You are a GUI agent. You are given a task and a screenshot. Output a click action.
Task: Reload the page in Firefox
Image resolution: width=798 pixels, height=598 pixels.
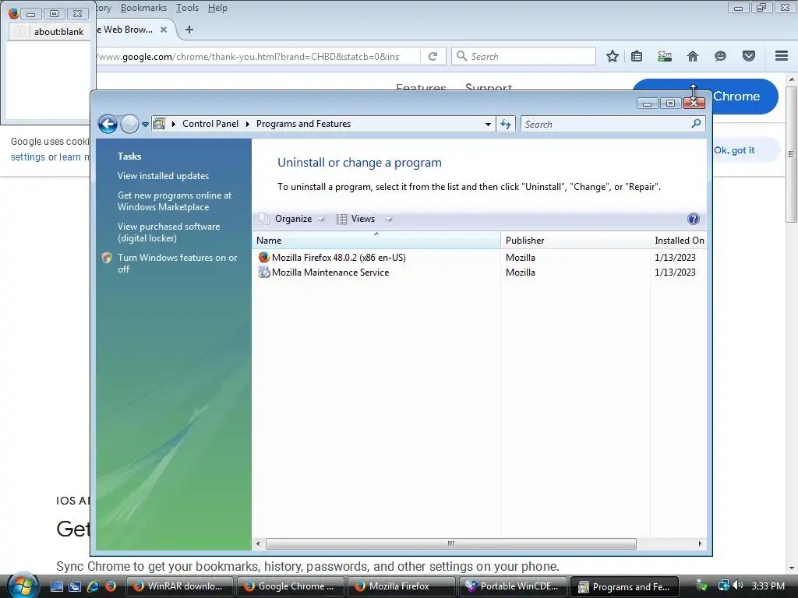pos(433,56)
